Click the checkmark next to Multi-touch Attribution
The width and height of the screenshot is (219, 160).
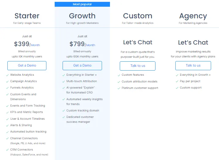(x=63, y=81)
